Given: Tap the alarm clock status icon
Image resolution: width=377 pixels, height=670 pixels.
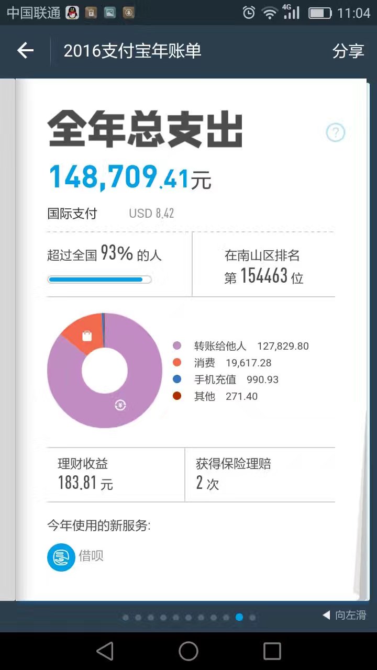Looking at the screenshot, I should coord(249,13).
